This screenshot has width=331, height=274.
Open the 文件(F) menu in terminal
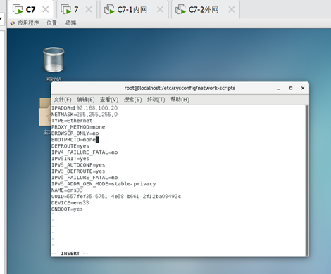coord(63,100)
